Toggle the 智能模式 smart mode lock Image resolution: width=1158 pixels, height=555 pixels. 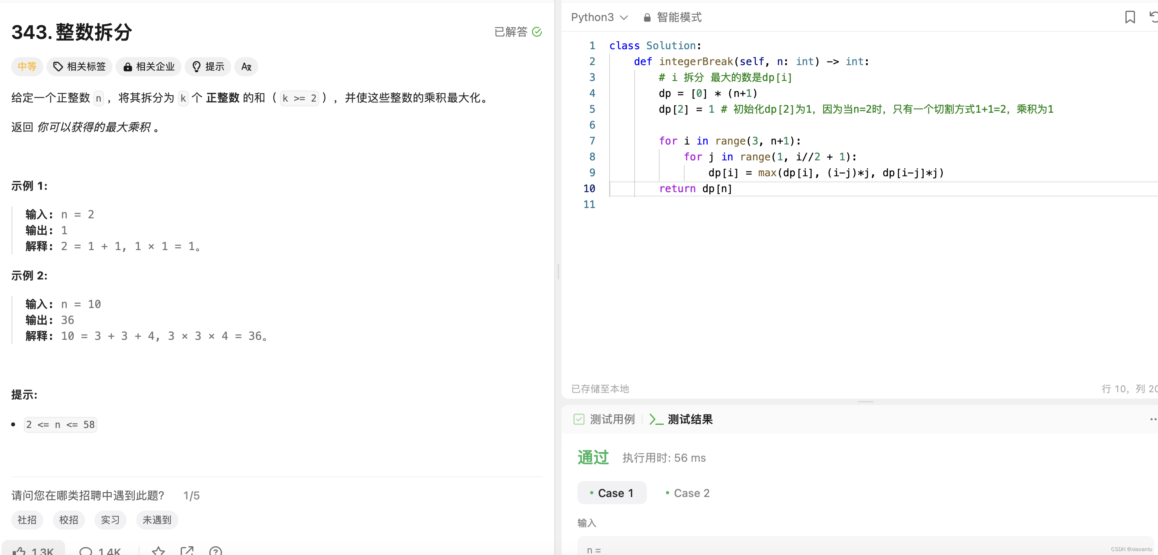pos(672,17)
